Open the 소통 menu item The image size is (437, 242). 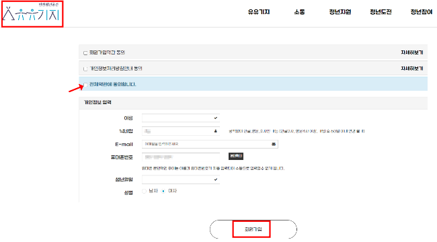point(299,12)
